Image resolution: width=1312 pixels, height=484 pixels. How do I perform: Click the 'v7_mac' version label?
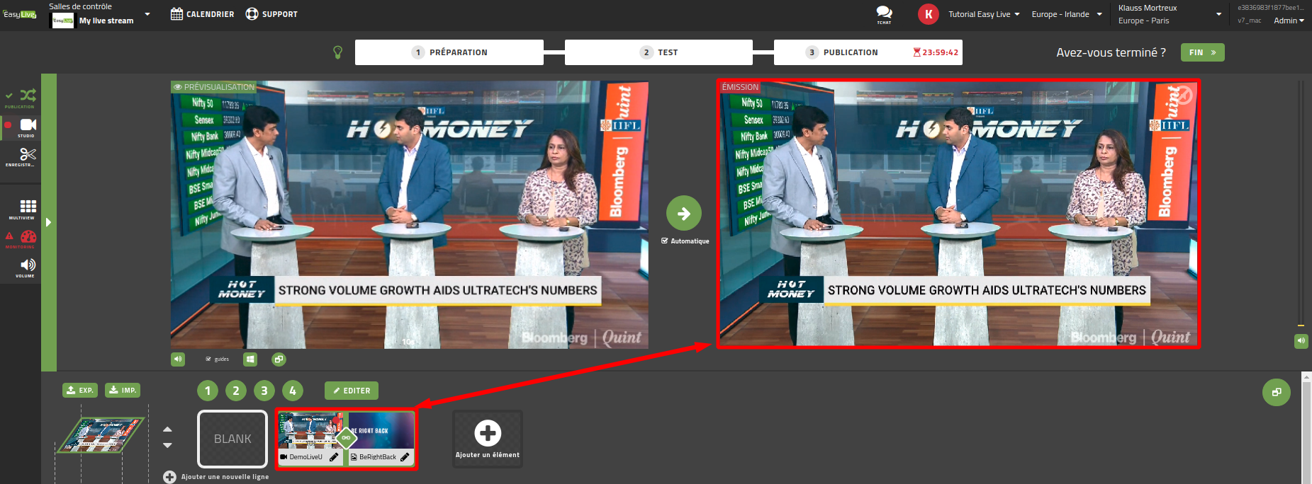click(x=1250, y=21)
